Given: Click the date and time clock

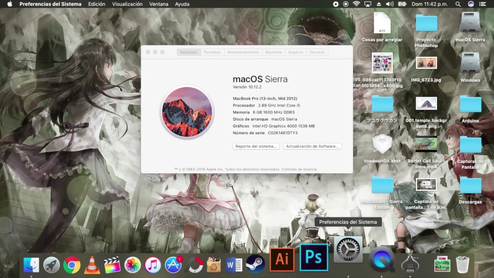Looking at the screenshot, I should pos(429,4).
